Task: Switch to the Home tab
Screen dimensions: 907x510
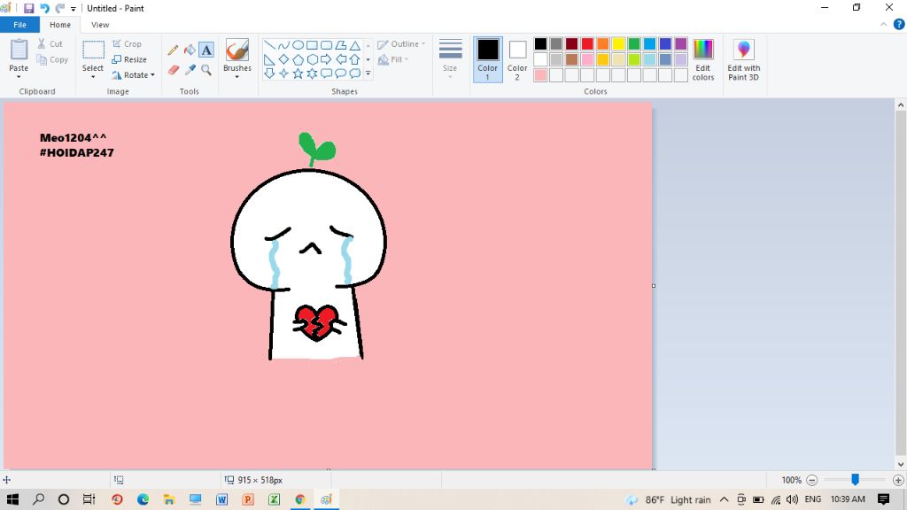Action: click(60, 25)
